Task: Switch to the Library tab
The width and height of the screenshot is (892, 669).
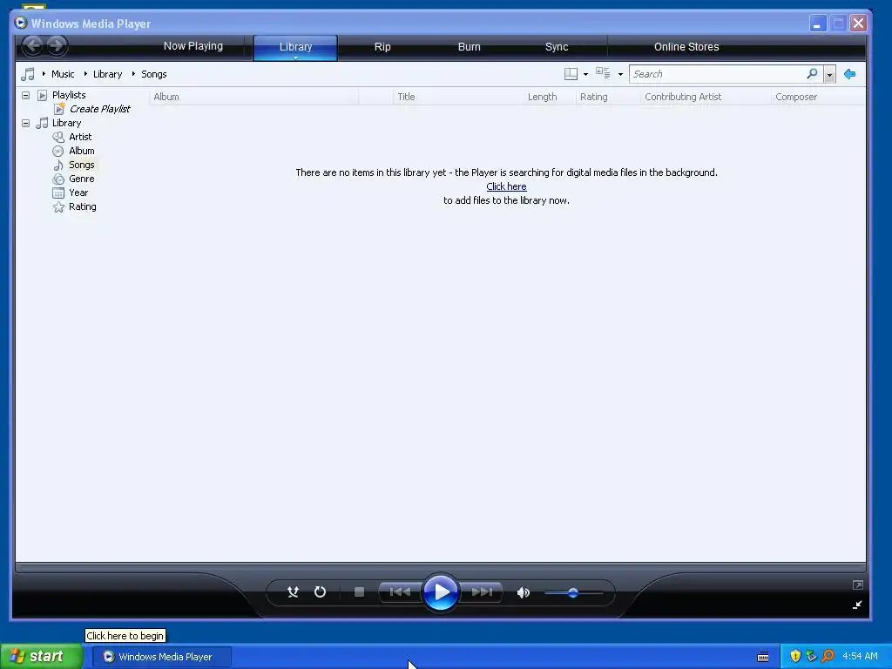Action: [295, 47]
